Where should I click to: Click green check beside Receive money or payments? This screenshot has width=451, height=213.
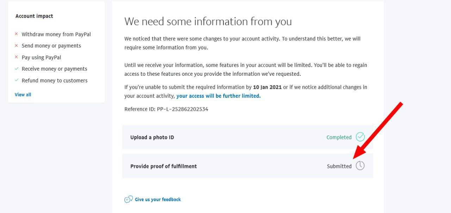[x=16, y=69]
